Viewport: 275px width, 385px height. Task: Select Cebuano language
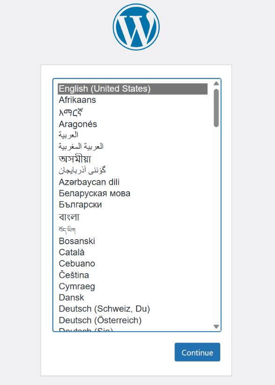click(x=133, y=263)
